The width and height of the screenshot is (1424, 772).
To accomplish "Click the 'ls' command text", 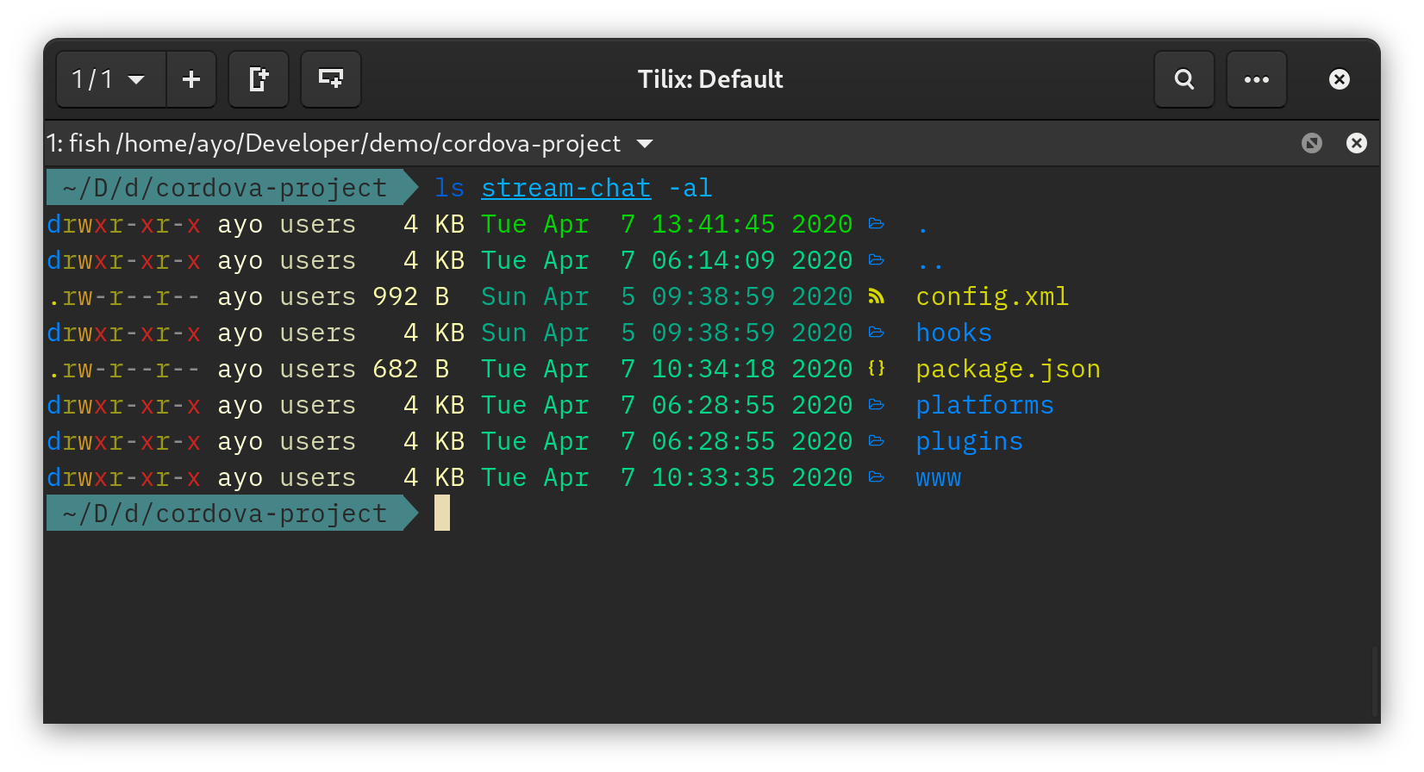I will point(449,188).
